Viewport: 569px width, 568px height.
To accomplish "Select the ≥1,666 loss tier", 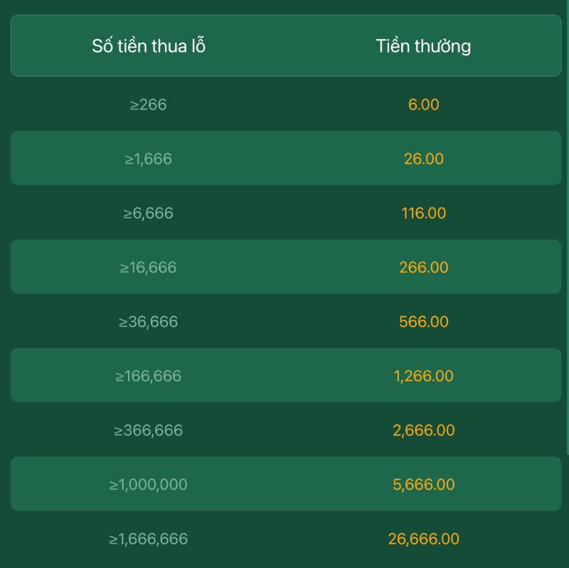I will pos(148,159).
